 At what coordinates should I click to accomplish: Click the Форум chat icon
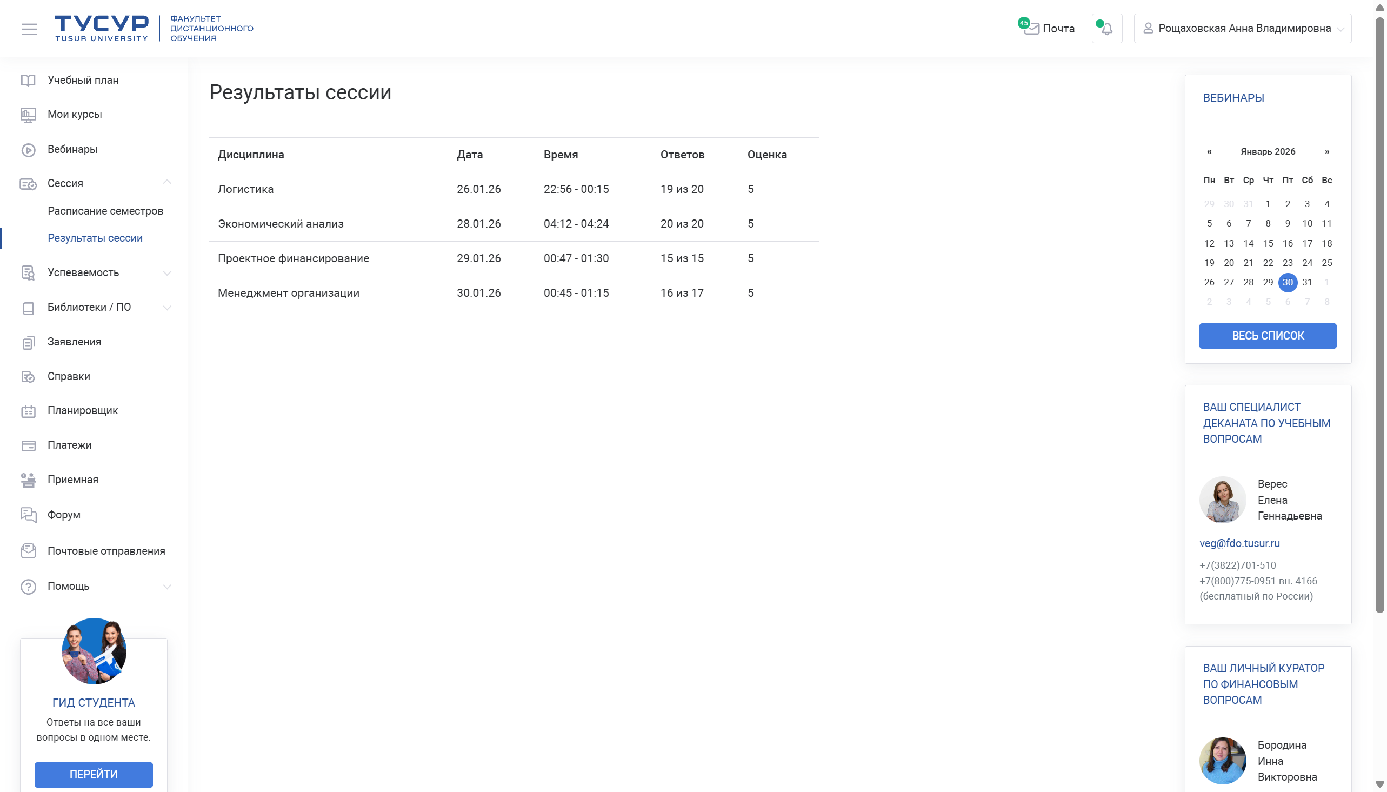(x=28, y=515)
